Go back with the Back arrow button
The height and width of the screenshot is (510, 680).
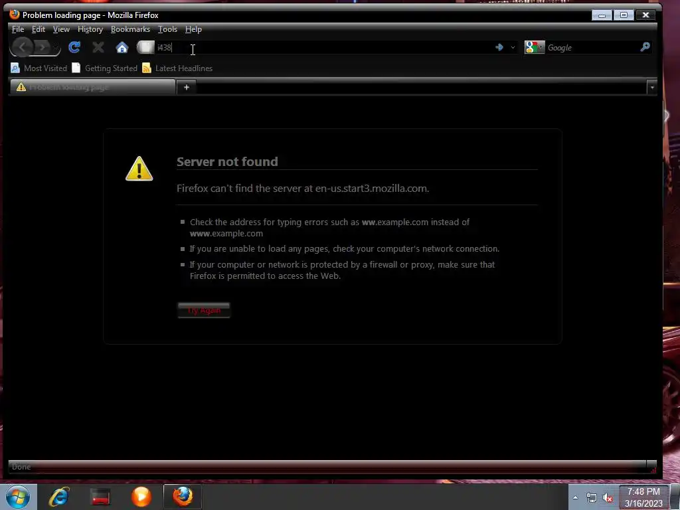23,47
